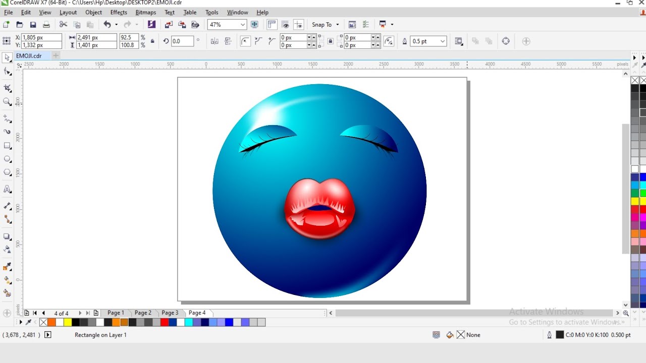Viewport: 646px width, 363px height.
Task: Open the Layout menu
Action: tap(68, 12)
